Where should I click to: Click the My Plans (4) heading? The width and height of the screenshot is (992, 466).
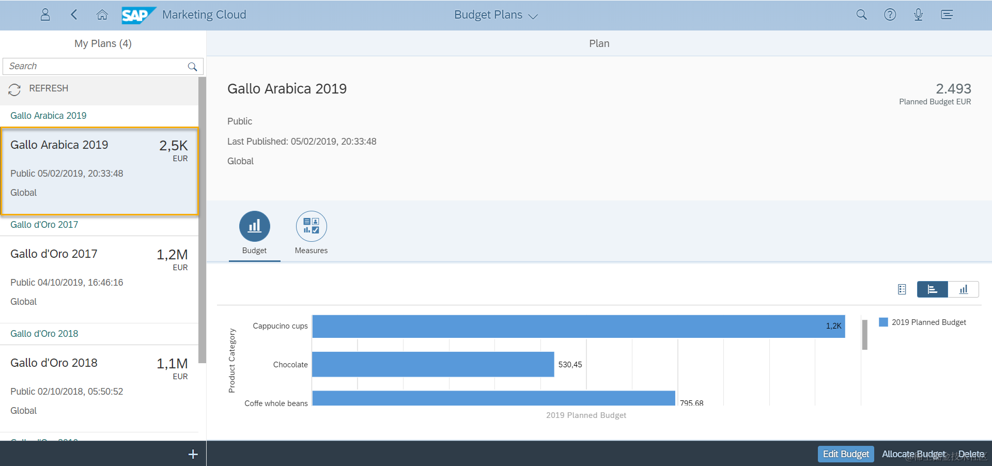pyautogui.click(x=103, y=43)
